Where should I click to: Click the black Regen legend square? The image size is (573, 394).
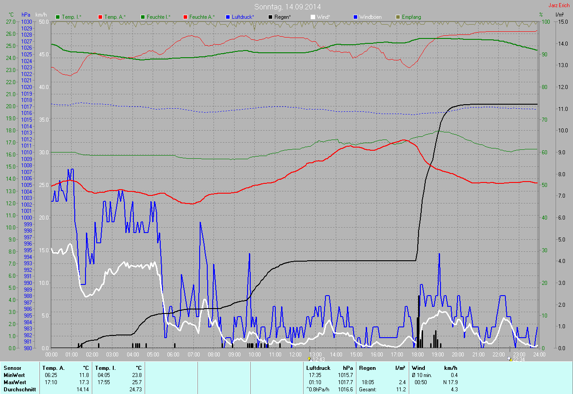pos(270,17)
